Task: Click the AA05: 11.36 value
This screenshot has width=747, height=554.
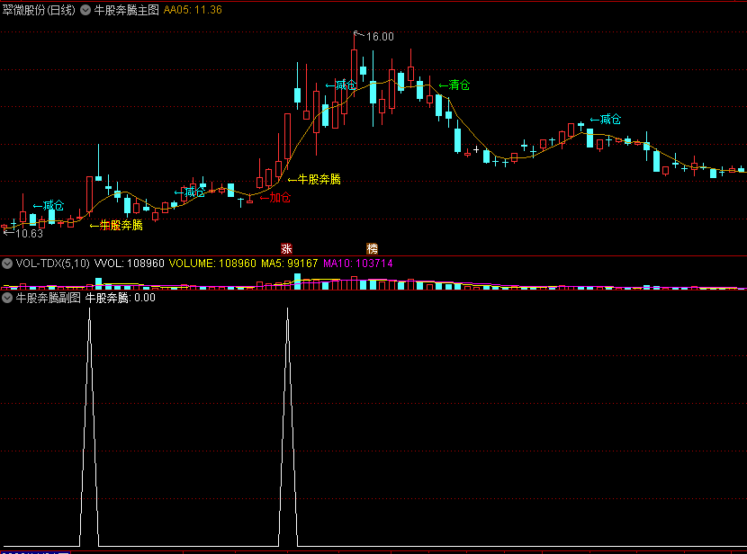Action: point(193,10)
